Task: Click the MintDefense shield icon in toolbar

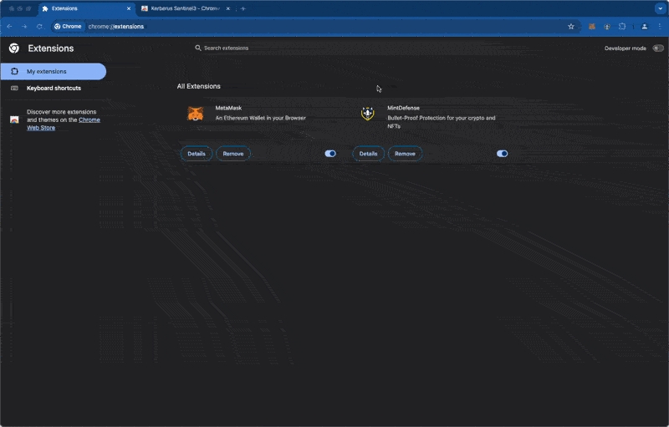Action: click(x=607, y=26)
